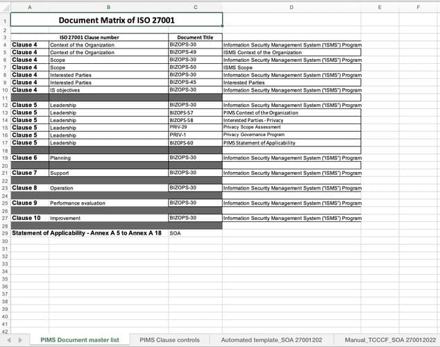The width and height of the screenshot is (440, 347).
Task: Select column B header
Action: tap(108, 7)
